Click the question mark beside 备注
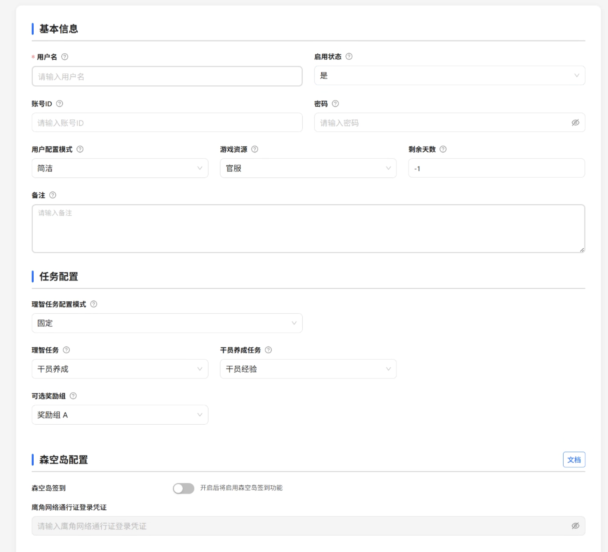 [52, 195]
